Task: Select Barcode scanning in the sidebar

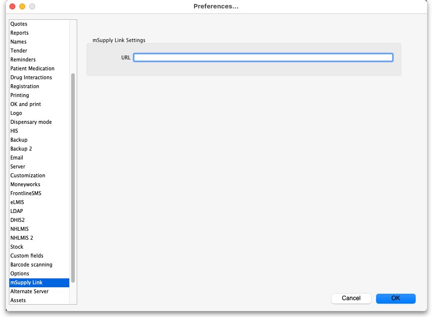Action: tap(31, 264)
